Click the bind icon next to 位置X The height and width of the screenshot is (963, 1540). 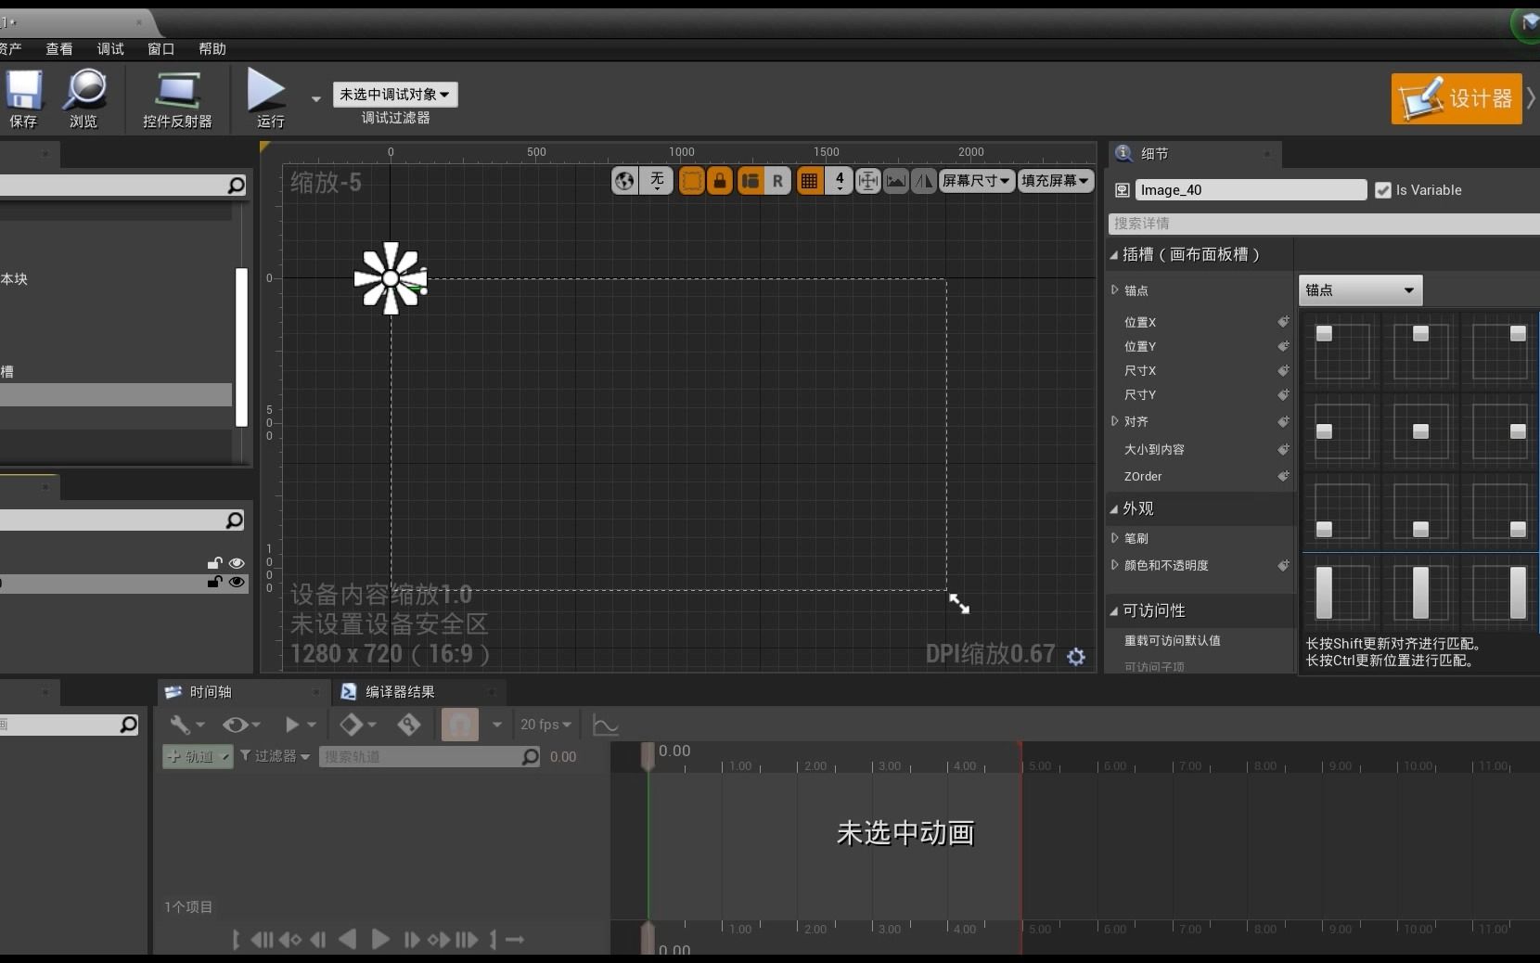pos(1283,322)
